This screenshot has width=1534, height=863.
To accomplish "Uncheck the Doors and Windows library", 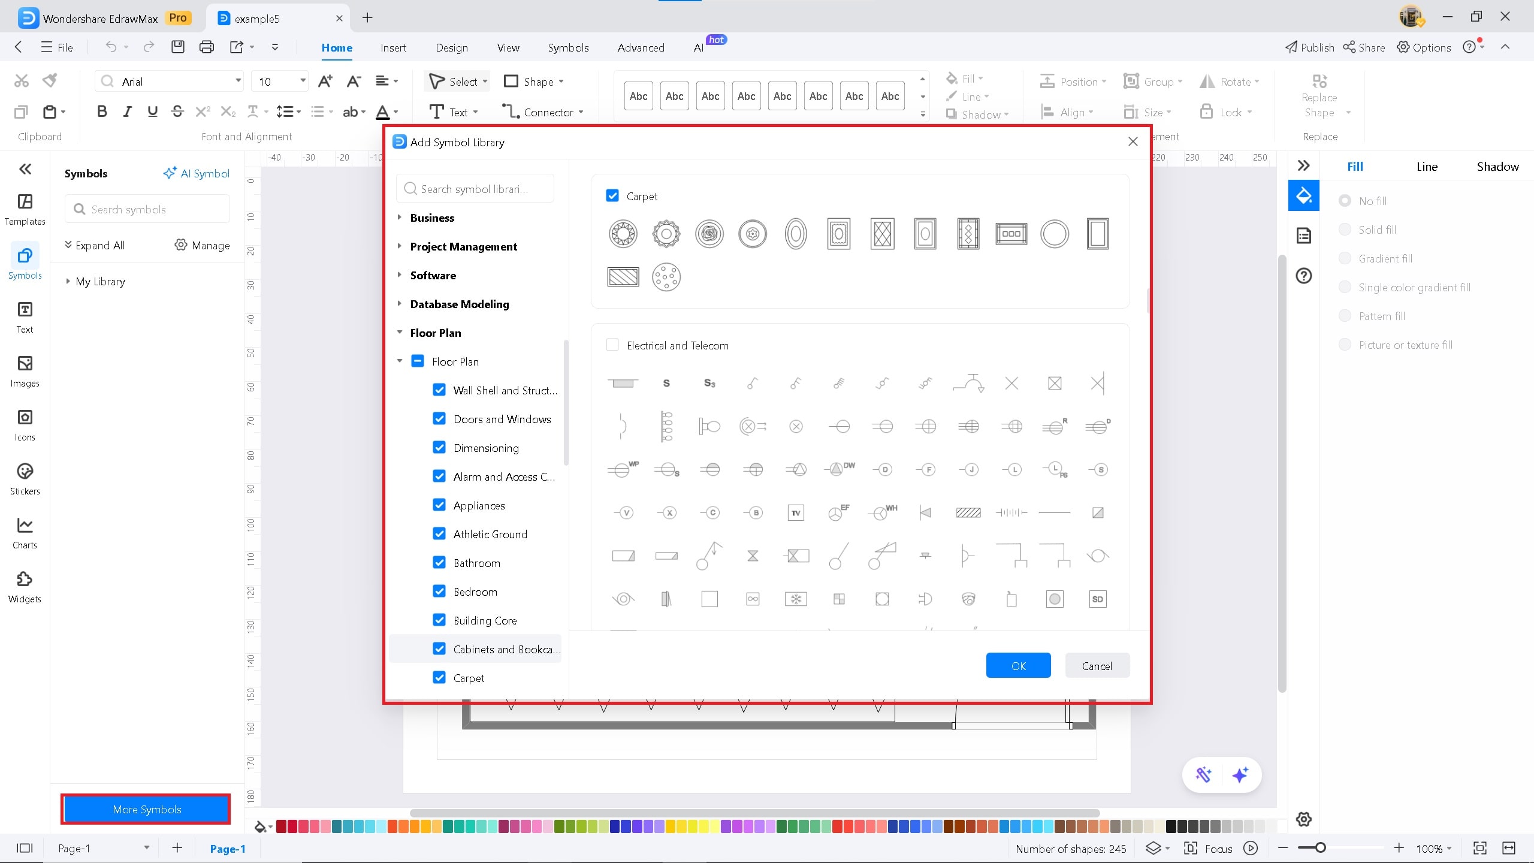I will pyautogui.click(x=439, y=419).
